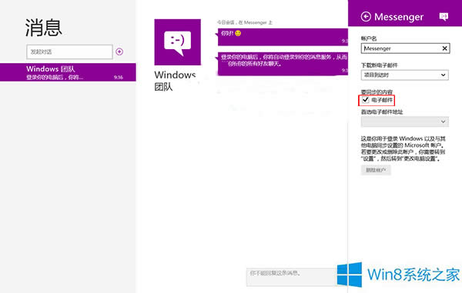This screenshot has height=293, width=462.
Task: Go back using the Messenger back arrow
Action: (366, 16)
